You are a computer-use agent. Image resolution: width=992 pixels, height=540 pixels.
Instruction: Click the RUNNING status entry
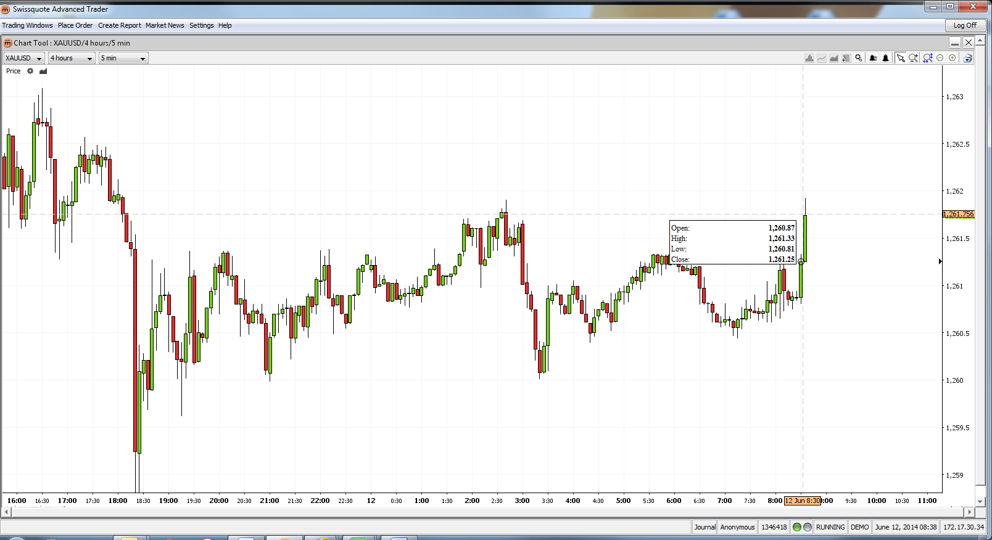coord(830,527)
